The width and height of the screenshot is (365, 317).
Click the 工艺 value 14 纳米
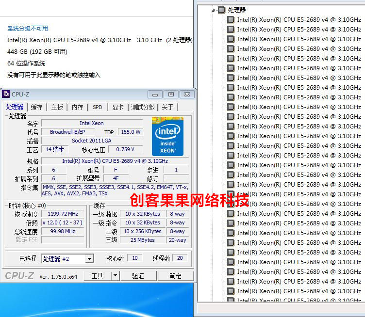tap(55, 149)
